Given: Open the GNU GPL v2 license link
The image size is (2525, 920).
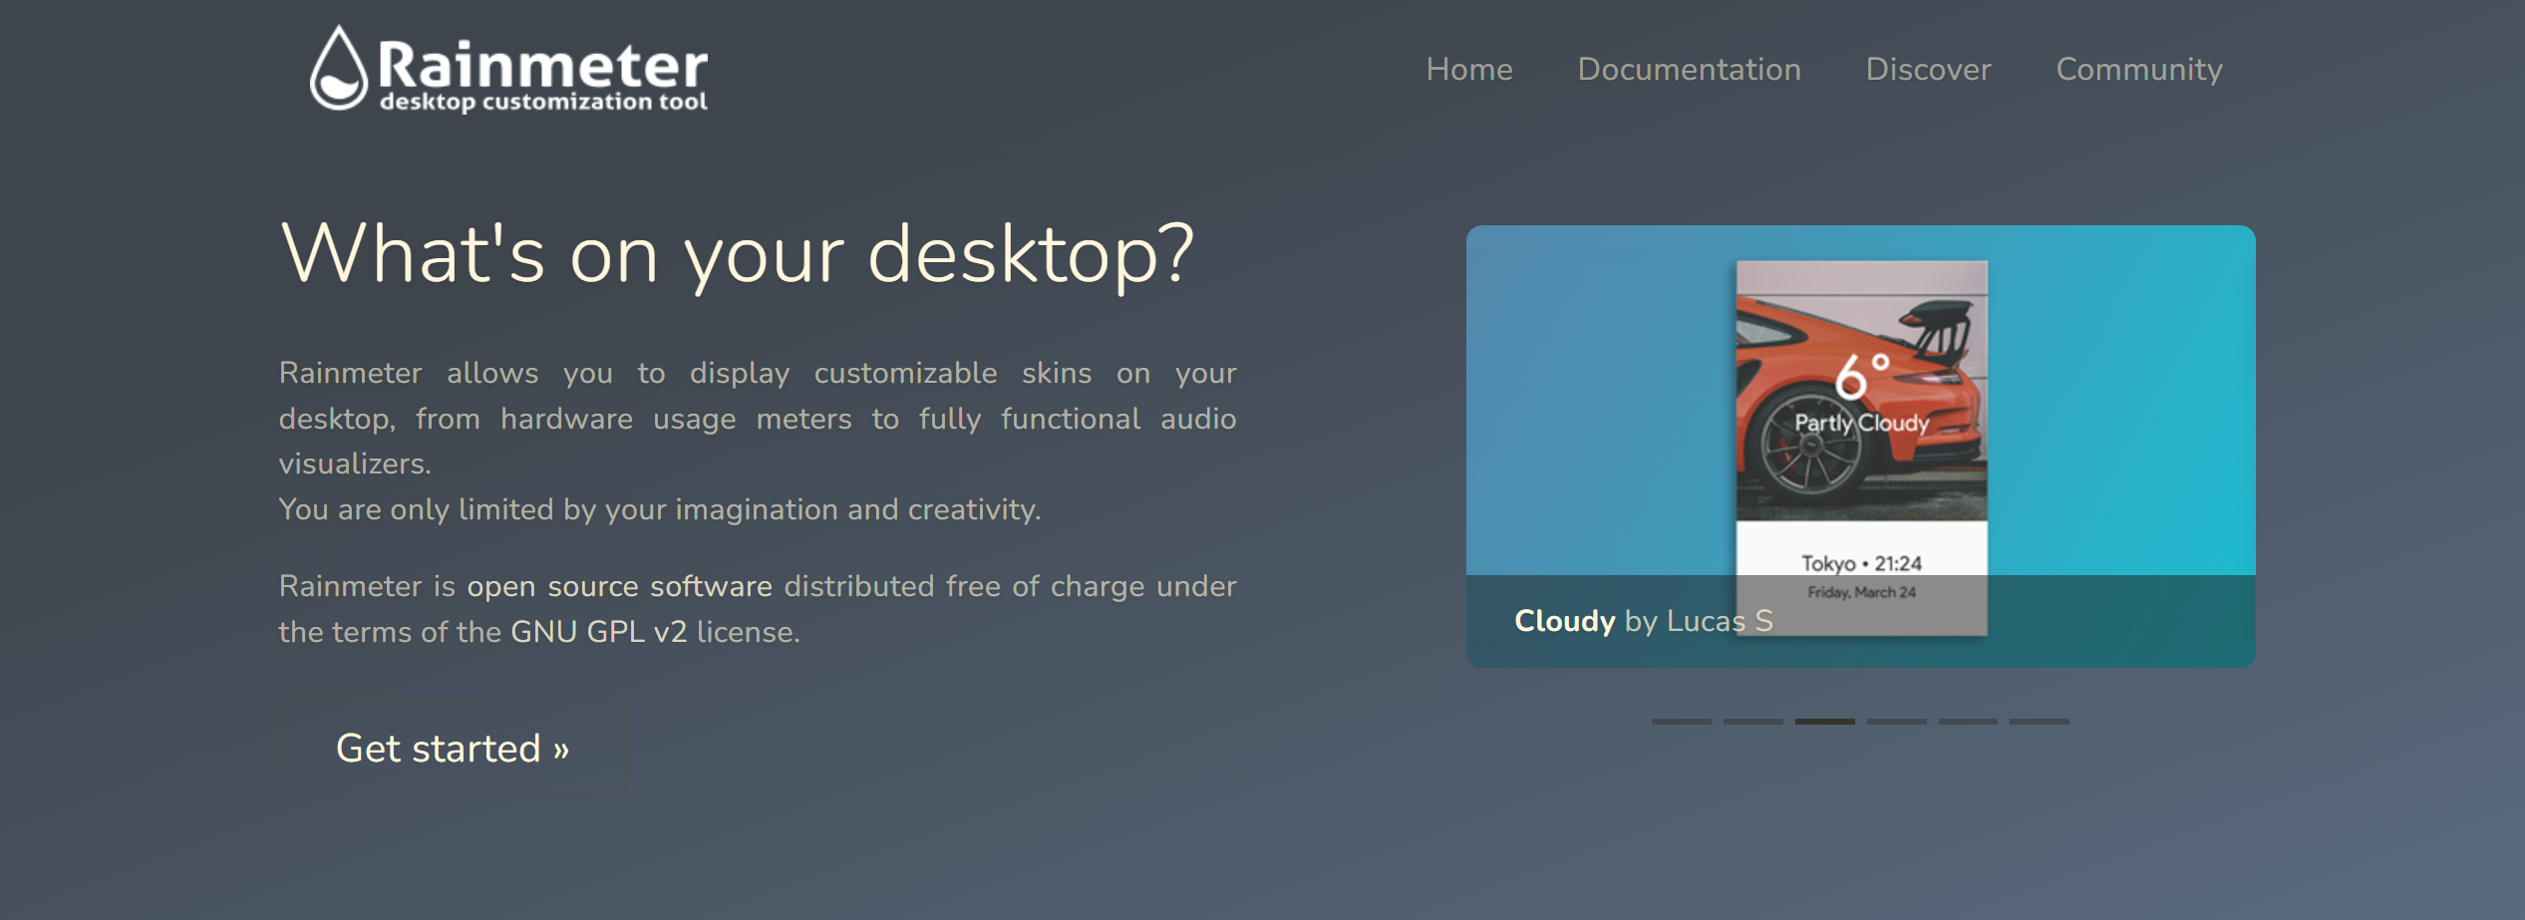Looking at the screenshot, I should [x=598, y=632].
